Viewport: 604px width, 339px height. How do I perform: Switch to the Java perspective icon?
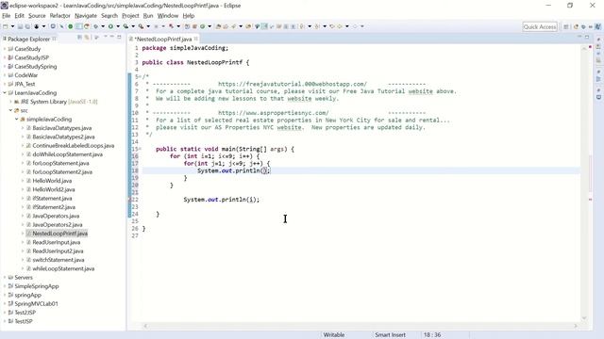coord(597,26)
